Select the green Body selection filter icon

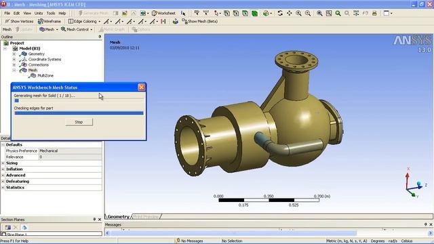255,13
